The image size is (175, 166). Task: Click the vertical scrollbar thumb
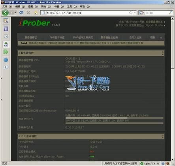tap(173, 44)
